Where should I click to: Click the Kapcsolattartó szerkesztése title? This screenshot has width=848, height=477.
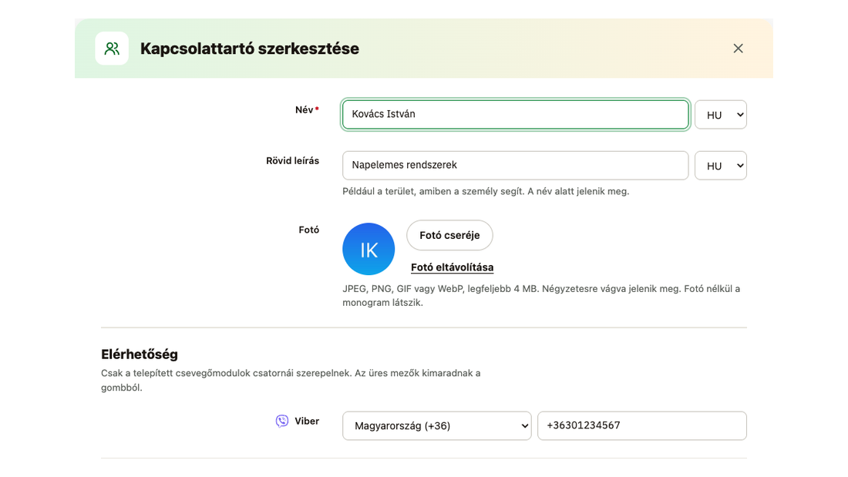click(x=249, y=49)
